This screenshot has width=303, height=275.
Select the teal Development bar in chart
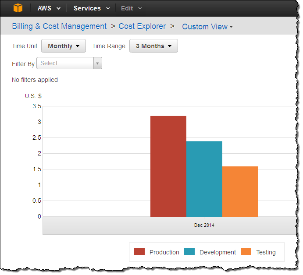204,179
